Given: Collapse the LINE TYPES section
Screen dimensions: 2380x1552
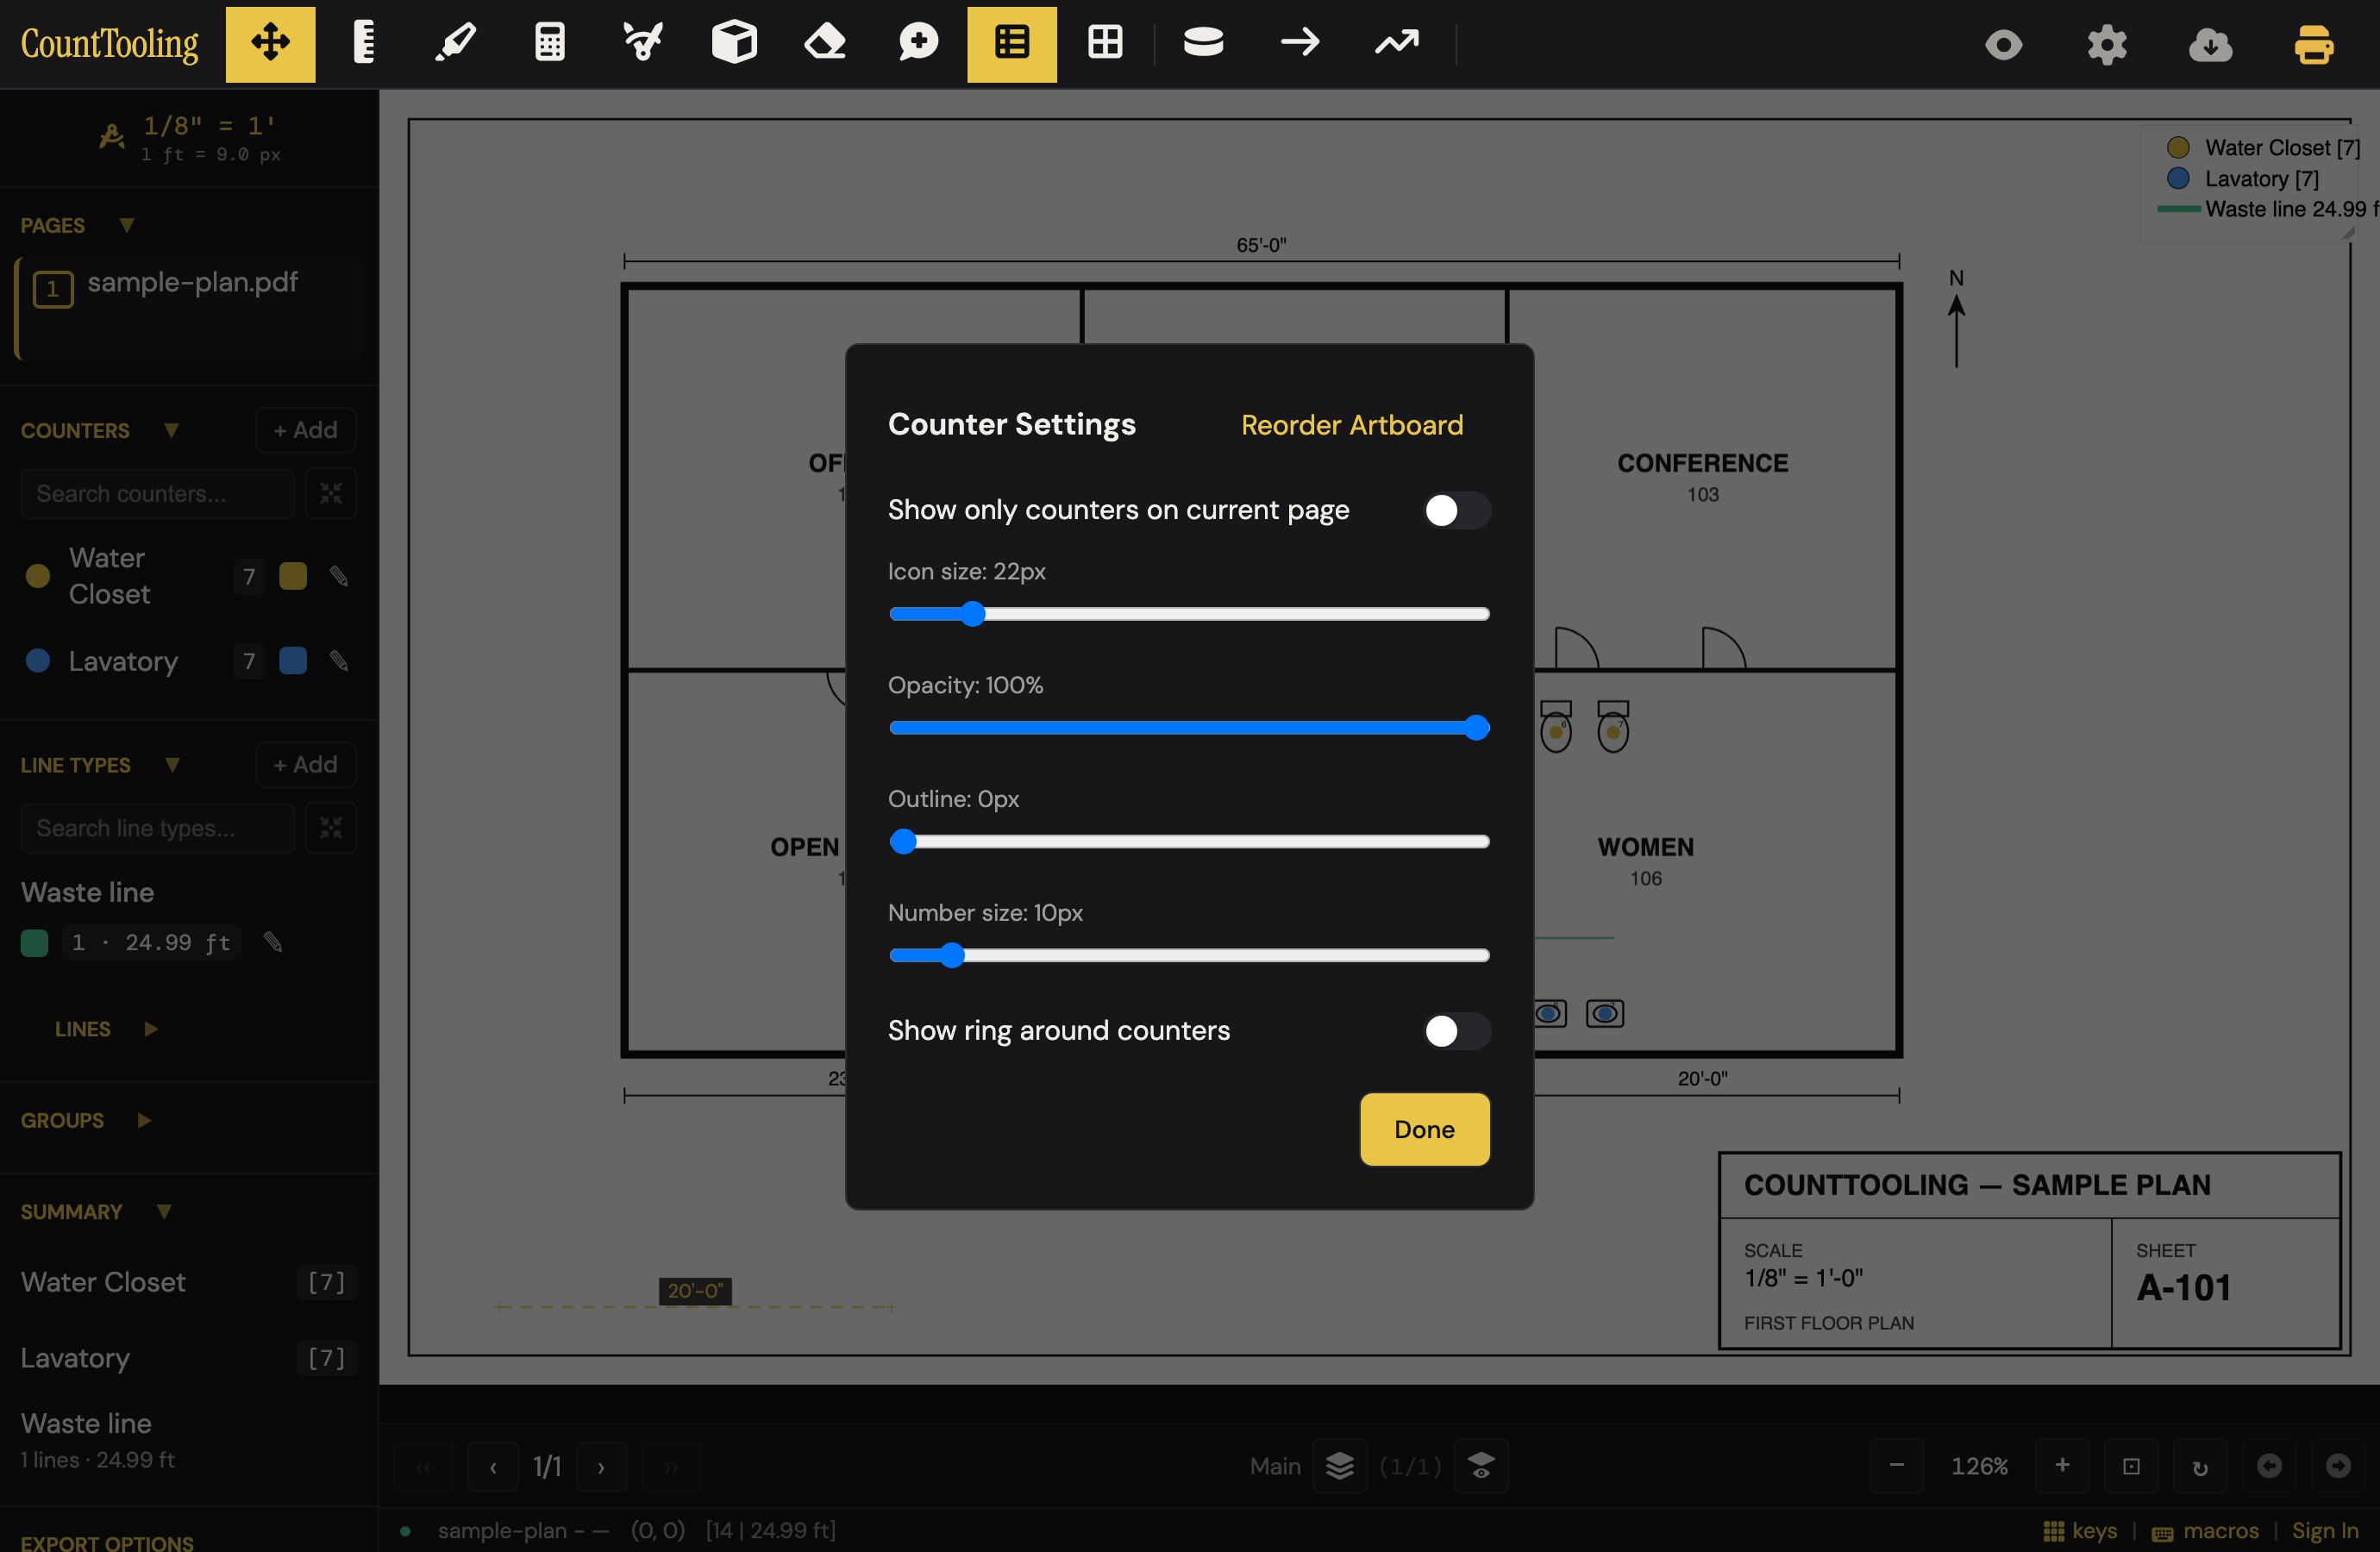Looking at the screenshot, I should point(172,765).
